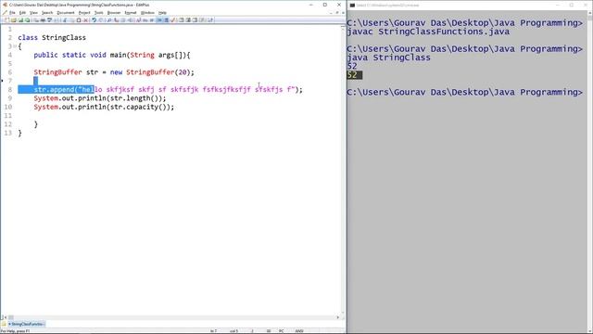Click the horizontal scrollbar left arrow in editor
This screenshot has height=334, width=593.
pyautogui.click(x=6, y=317)
